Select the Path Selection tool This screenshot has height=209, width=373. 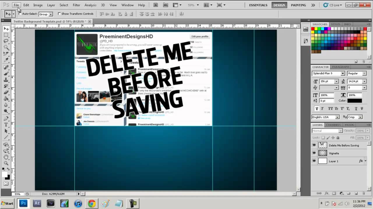tap(6, 131)
